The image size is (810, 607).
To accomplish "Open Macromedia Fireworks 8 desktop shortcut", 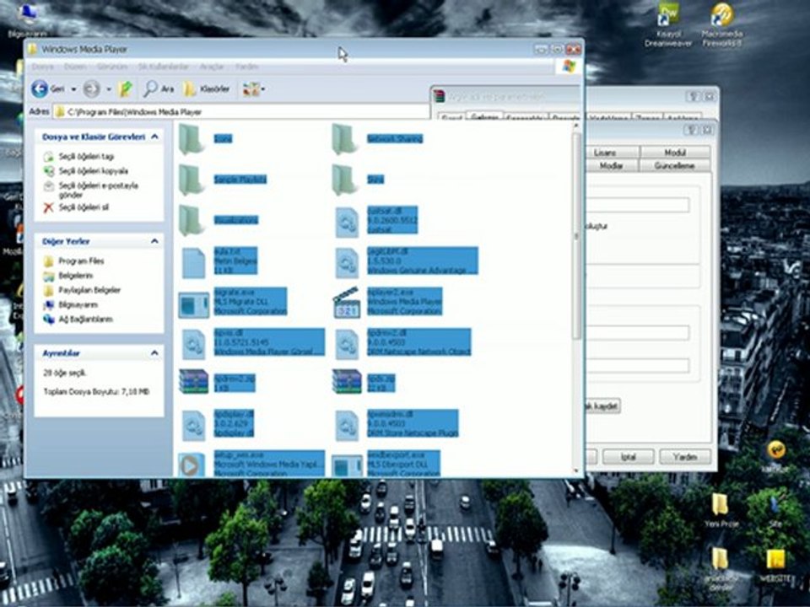I will tap(721, 24).
